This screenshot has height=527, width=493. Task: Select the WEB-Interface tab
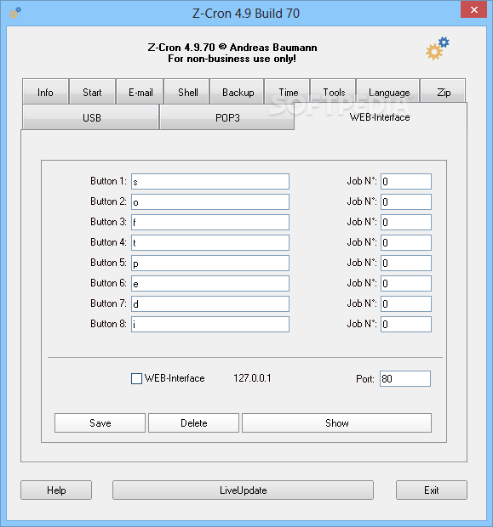[x=380, y=117]
